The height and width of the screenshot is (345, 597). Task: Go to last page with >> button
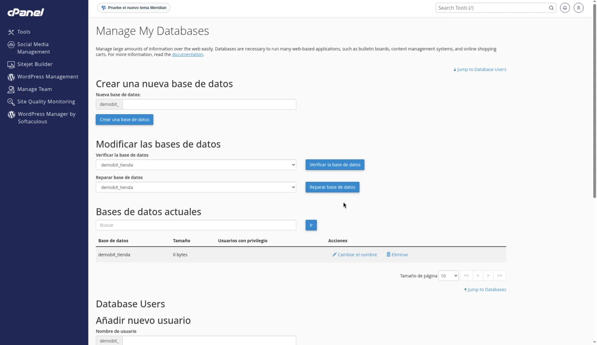[500, 276]
